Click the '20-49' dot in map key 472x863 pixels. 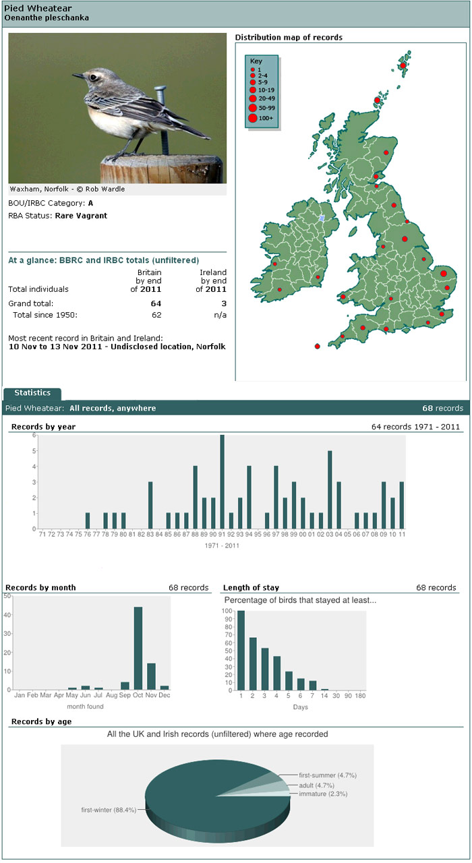tap(252, 98)
